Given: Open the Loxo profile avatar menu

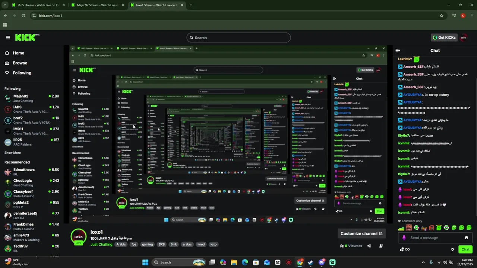Looking at the screenshot, I should pyautogui.click(x=464, y=38).
